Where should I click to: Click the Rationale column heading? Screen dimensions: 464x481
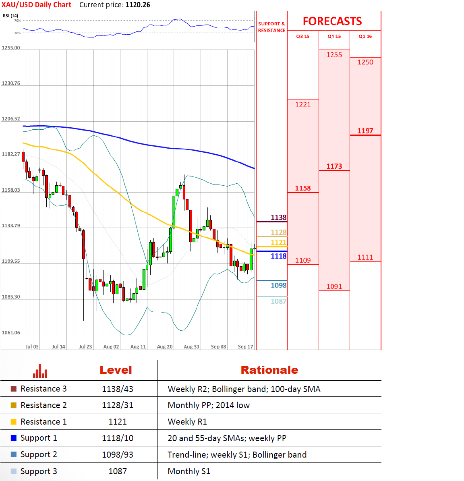269,370
